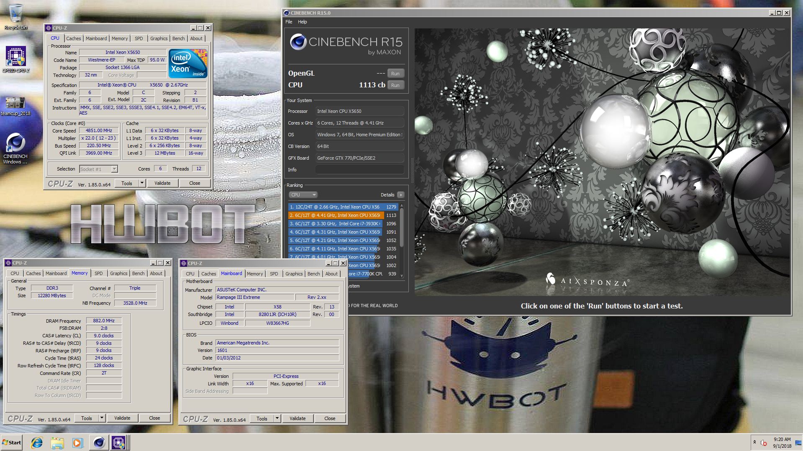Click Cinebench title bar icon
The width and height of the screenshot is (803, 451).
[287, 13]
